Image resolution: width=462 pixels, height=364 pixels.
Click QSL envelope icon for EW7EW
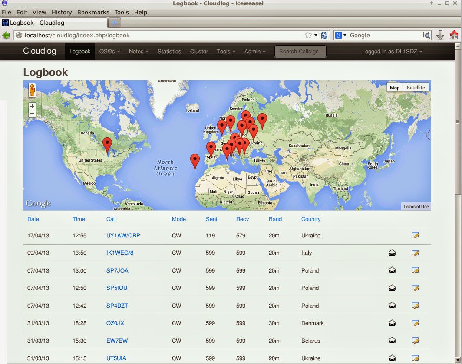[392, 341]
